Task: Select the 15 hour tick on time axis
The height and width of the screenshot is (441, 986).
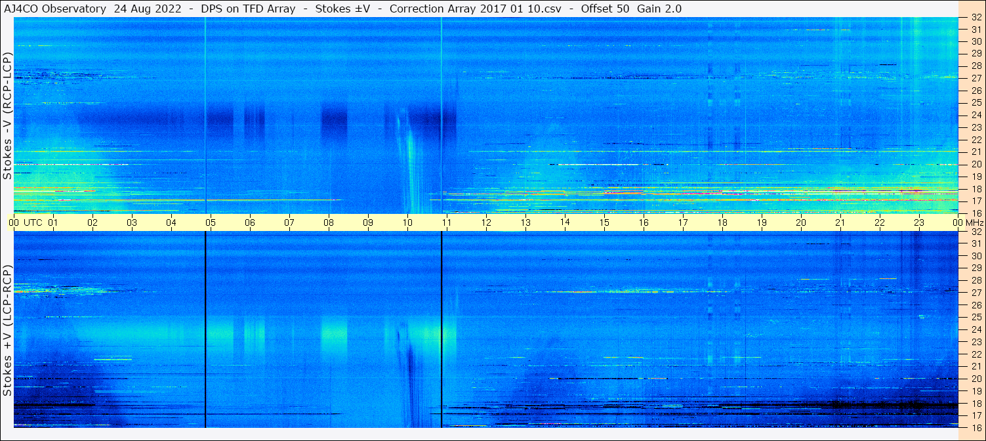Action: point(604,222)
